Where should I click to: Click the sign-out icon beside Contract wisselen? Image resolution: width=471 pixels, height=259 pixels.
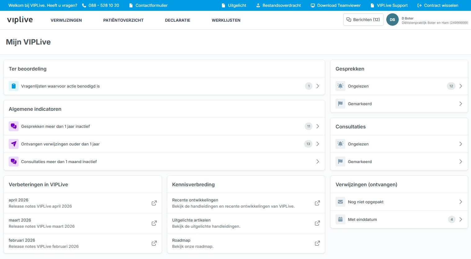[419, 5]
